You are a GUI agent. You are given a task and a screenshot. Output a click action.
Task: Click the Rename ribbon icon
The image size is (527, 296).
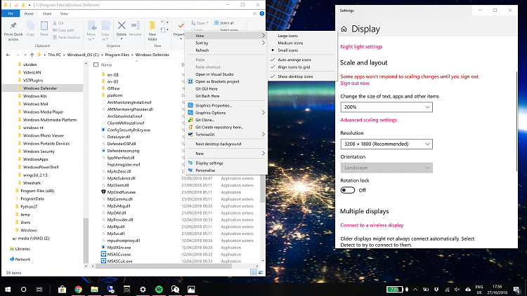point(135,25)
